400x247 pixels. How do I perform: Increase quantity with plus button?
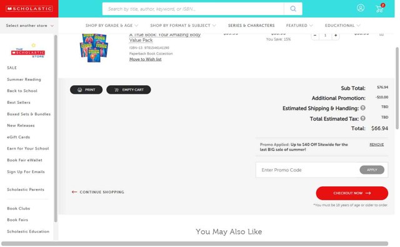point(336,36)
